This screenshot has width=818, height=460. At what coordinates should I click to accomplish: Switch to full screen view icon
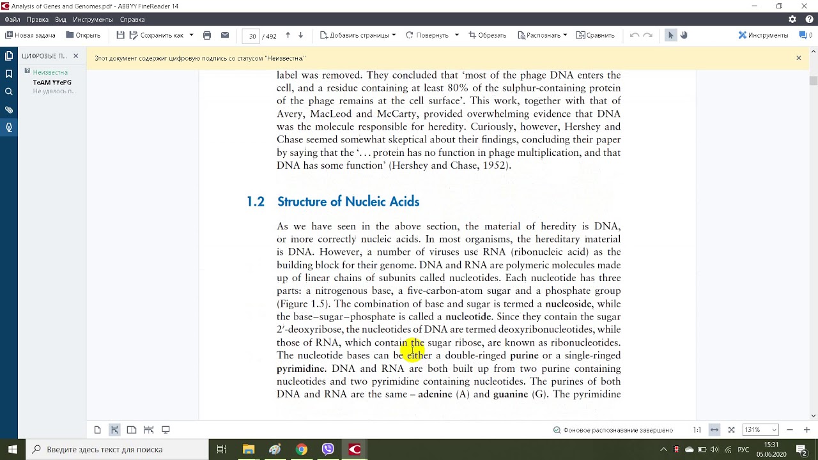coord(166,430)
